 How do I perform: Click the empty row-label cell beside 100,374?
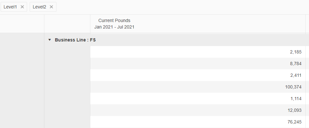(67, 87)
